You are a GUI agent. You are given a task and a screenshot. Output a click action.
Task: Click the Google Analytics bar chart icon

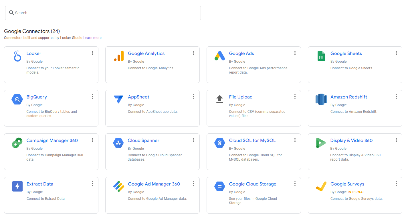pyautogui.click(x=119, y=56)
